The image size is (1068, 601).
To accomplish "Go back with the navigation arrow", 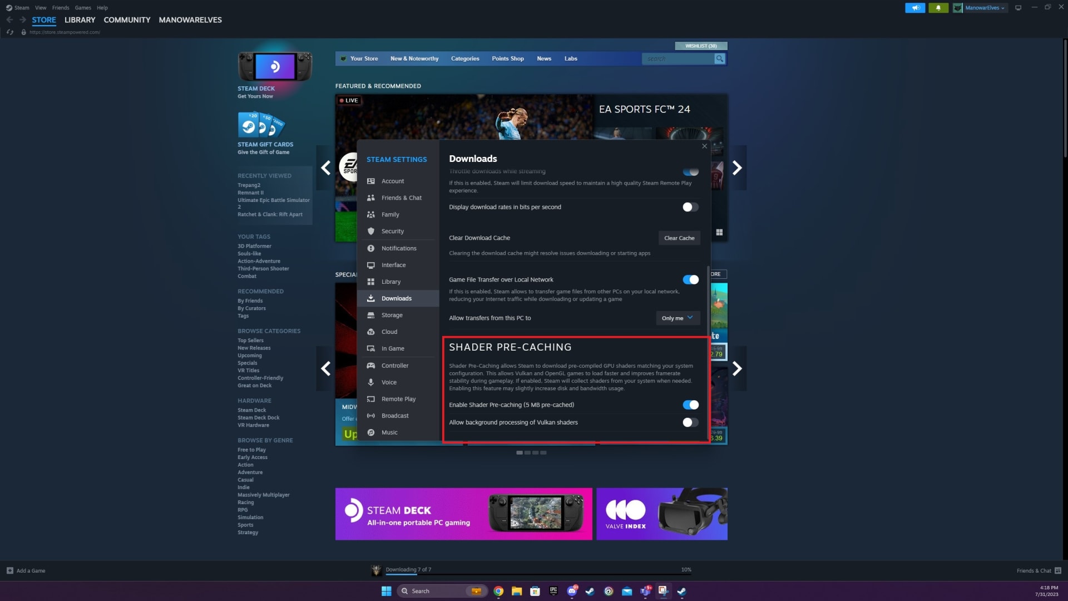I will point(9,20).
